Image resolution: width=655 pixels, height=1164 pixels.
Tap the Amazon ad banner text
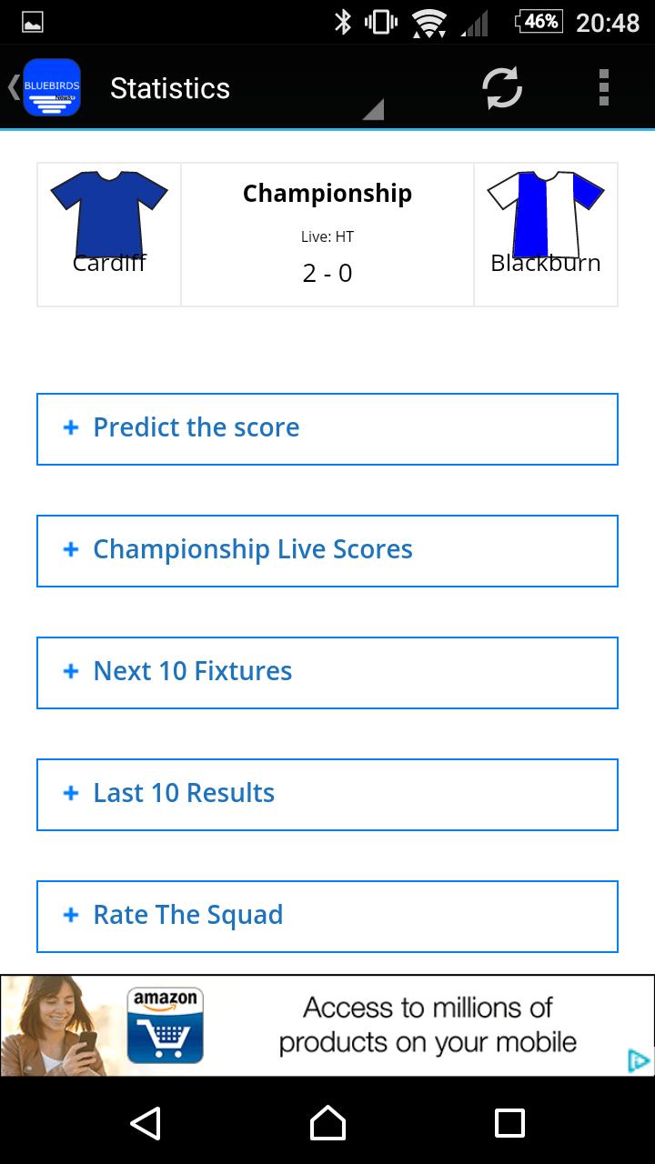coord(428,1025)
